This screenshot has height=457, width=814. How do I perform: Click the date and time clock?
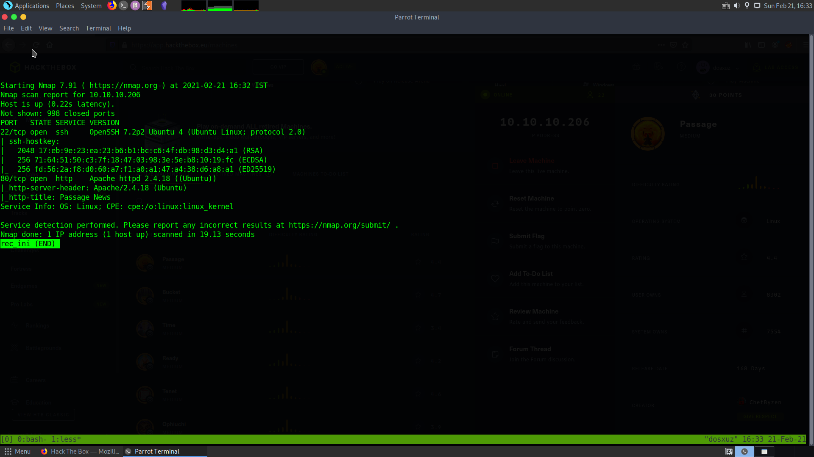pos(788,6)
